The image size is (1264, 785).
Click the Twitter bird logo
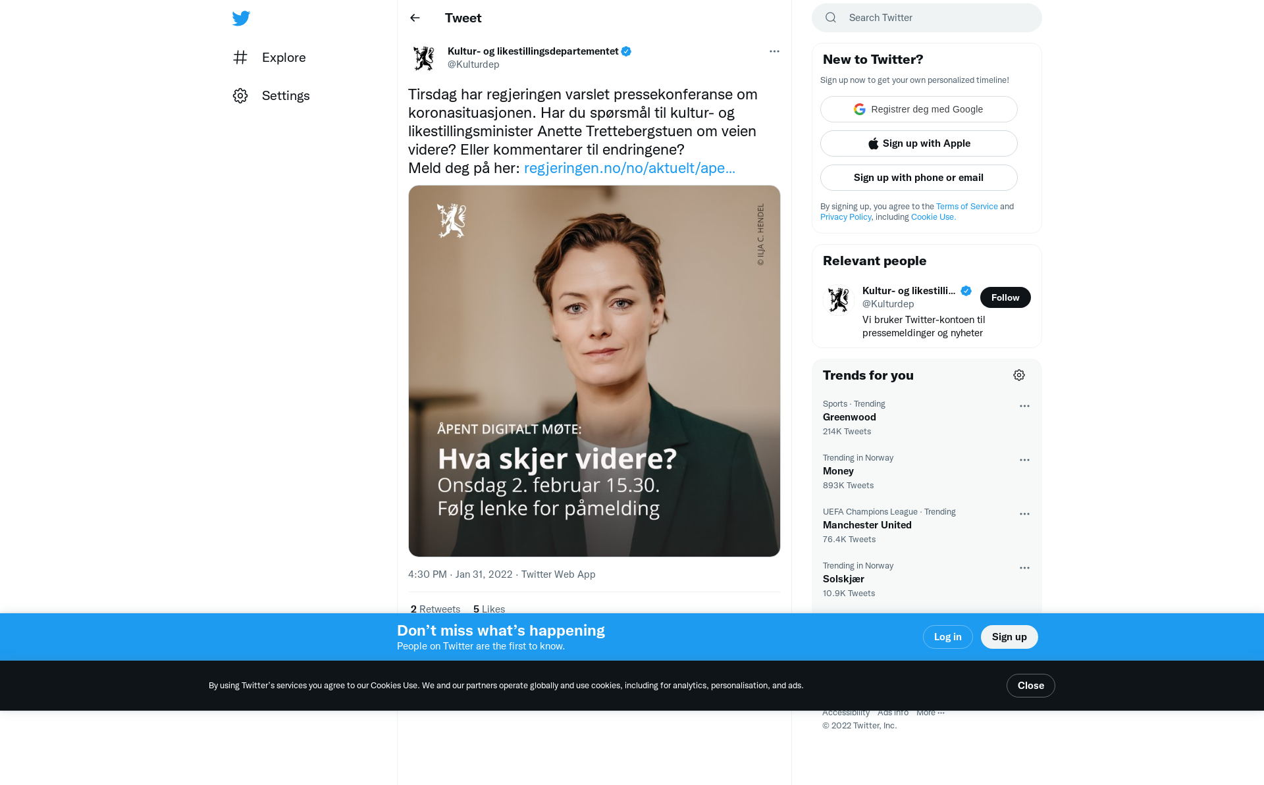tap(241, 18)
